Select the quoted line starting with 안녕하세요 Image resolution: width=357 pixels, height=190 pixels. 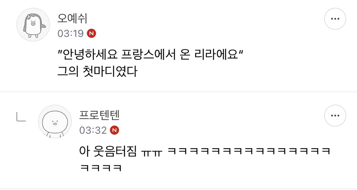point(151,55)
